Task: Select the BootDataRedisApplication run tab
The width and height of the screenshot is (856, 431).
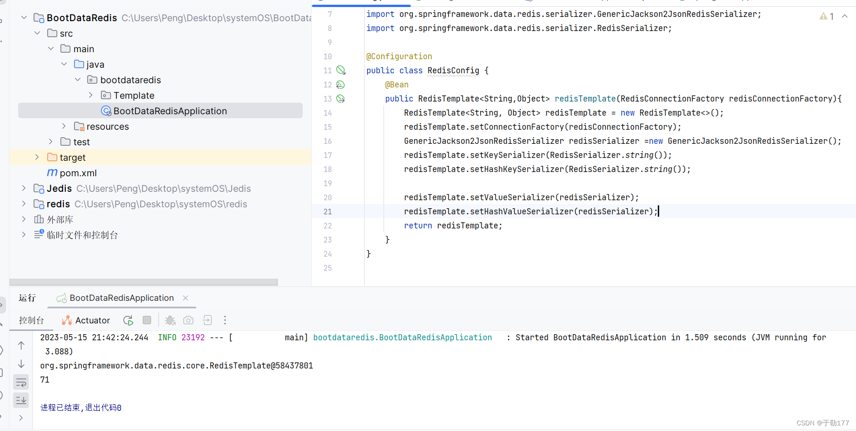Action: coord(121,298)
